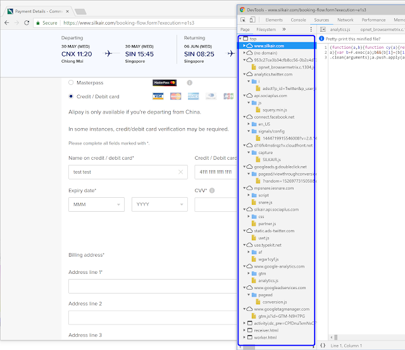The height and width of the screenshot is (350, 405).
Task: Click the MasterPass logo
Action: coord(165,82)
